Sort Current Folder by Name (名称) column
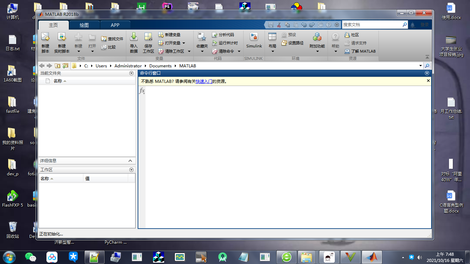The image size is (470, 264). point(94,81)
